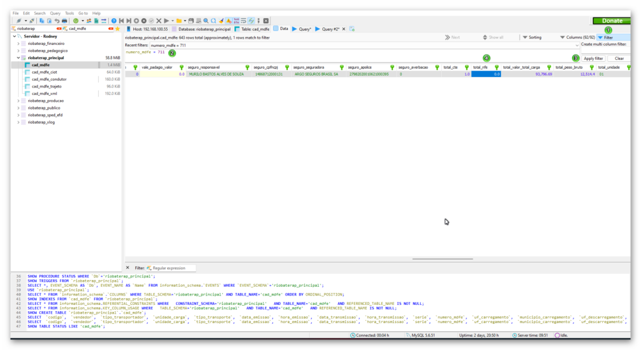Click the delete row circle-x icon

pos(144,21)
